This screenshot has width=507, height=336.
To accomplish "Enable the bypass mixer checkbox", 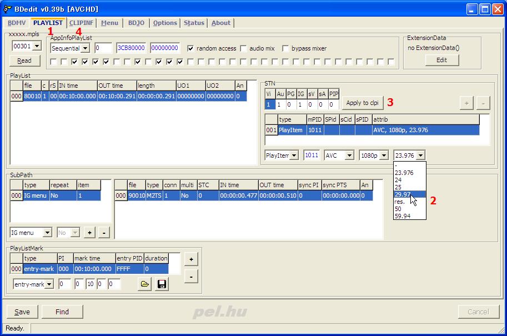I will click(x=285, y=48).
